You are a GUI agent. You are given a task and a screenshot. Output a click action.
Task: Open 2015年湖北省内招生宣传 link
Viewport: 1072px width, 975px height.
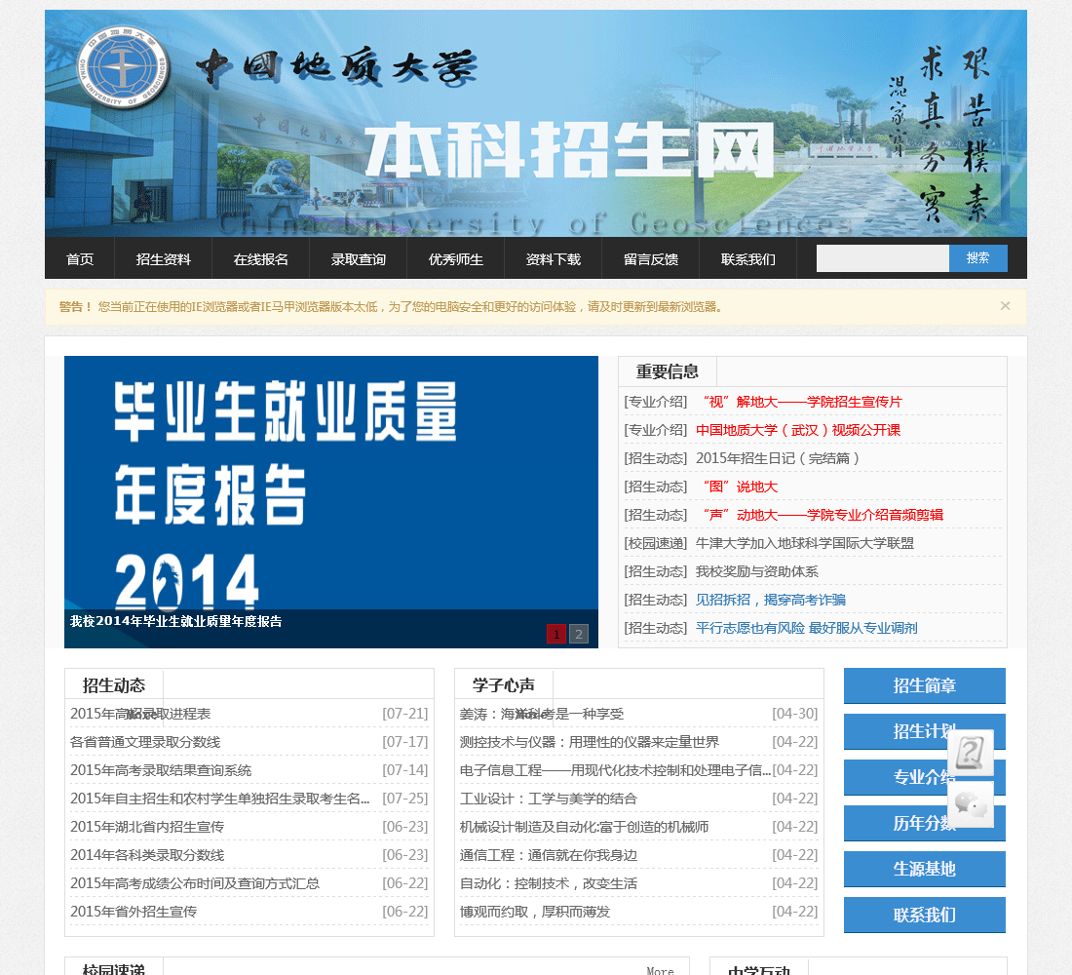147,827
